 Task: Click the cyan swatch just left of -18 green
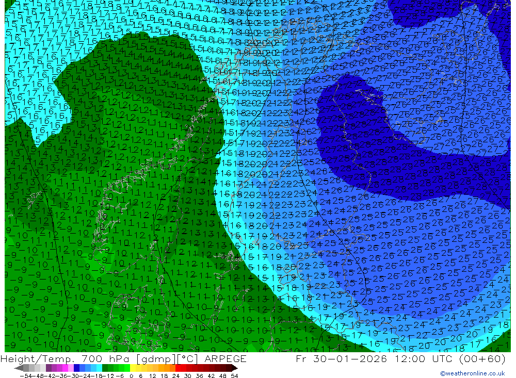(x=99, y=368)
